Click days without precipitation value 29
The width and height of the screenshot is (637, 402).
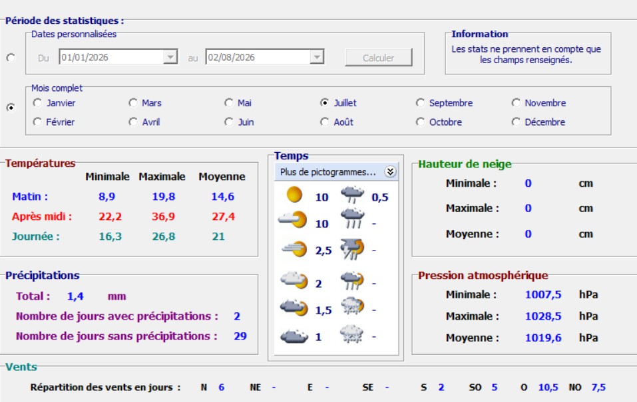pos(240,336)
